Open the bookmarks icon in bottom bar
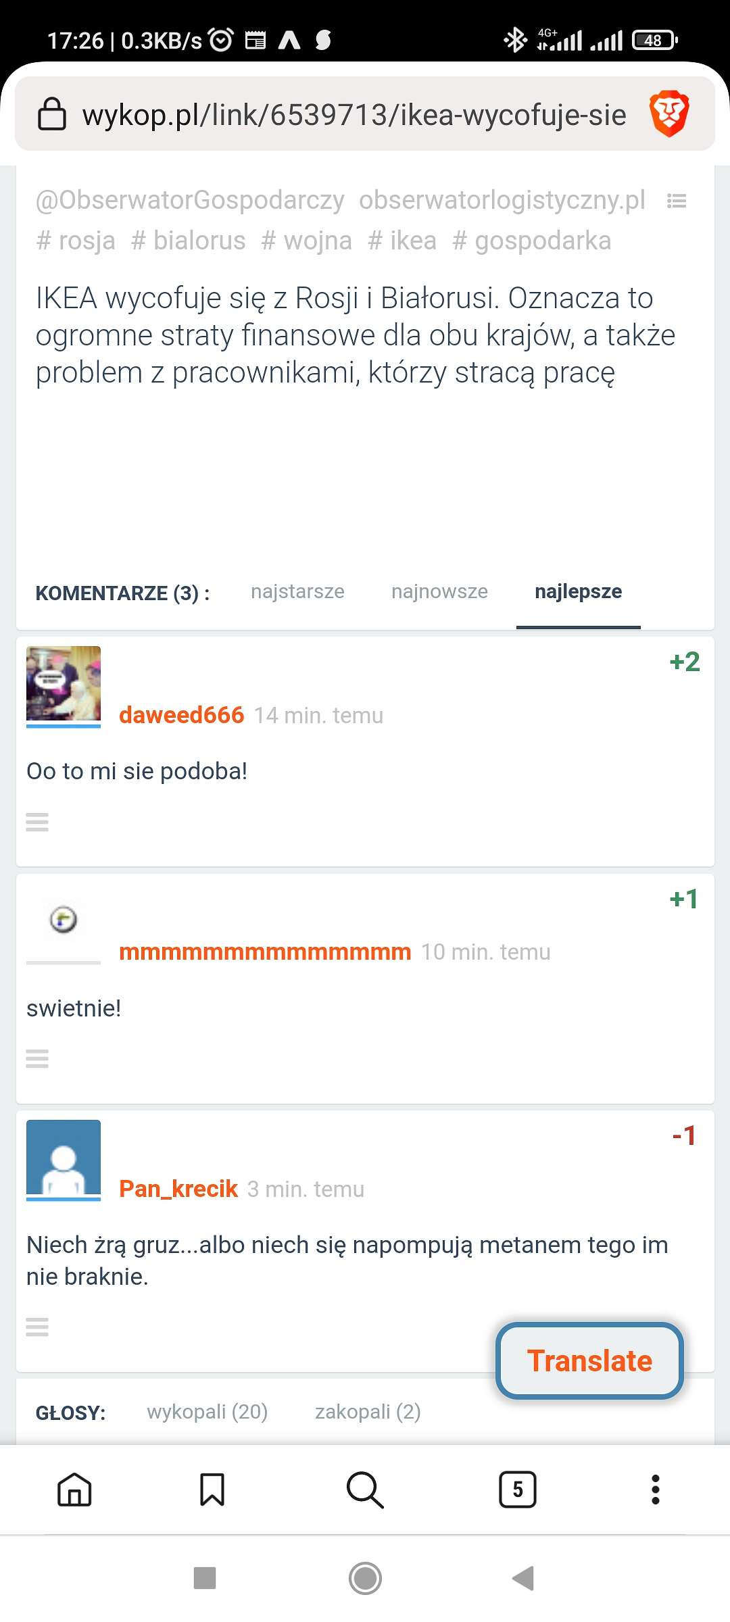This screenshot has height=1622, width=730. (212, 1490)
